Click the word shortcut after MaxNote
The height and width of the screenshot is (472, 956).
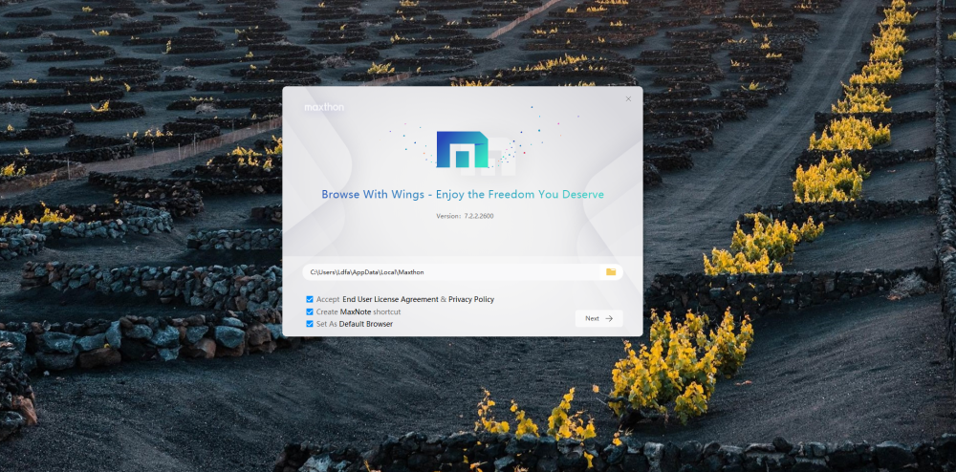[x=387, y=311]
